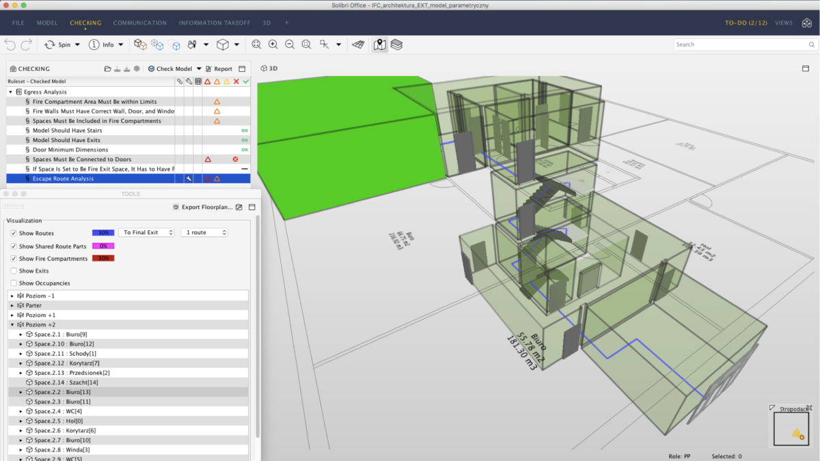Switch to the Communication tab

[x=139, y=23]
